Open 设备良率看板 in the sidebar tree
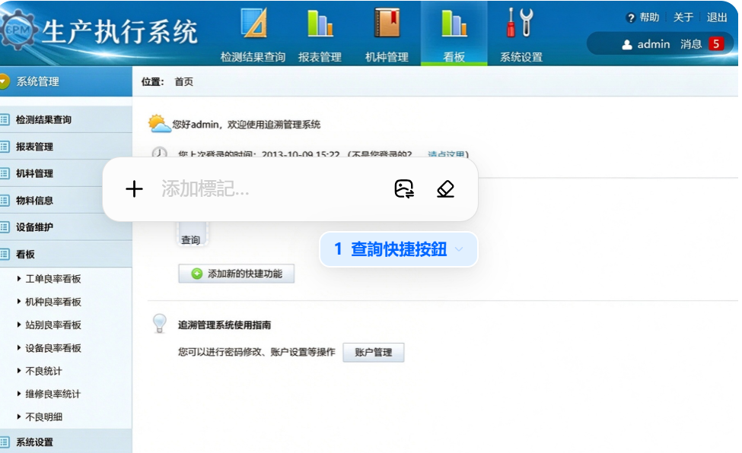This screenshot has width=742, height=453. pyautogui.click(x=53, y=348)
